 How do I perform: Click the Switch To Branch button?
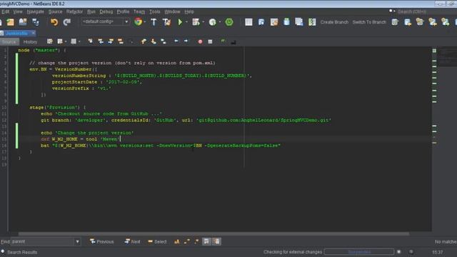[369, 22]
